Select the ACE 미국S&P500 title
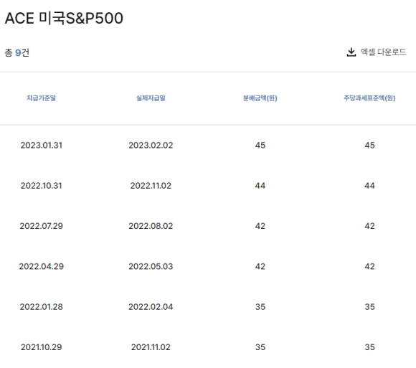416x368 pixels. [64, 18]
